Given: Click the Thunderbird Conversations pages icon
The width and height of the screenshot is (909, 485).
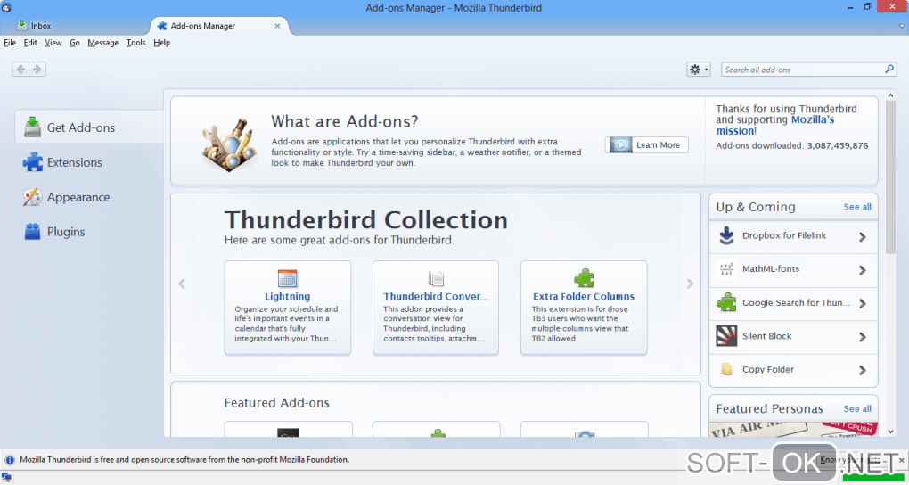Looking at the screenshot, I should tap(436, 278).
